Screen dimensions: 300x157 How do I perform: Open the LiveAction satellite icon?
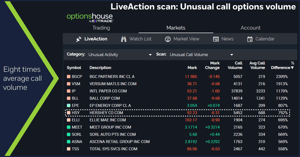point(79,39)
